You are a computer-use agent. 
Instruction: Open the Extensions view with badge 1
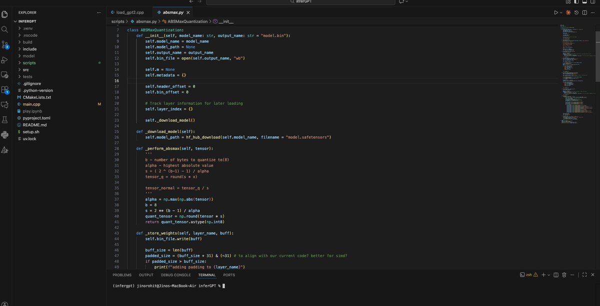(5, 90)
